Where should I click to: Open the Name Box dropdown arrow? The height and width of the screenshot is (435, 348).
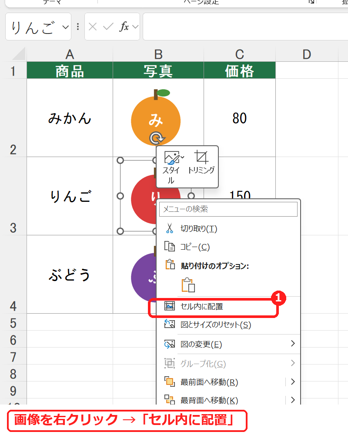coord(66,27)
